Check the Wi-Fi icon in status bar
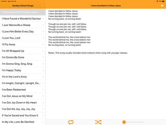The width and height of the screenshot is (166, 125). coord(157,2)
